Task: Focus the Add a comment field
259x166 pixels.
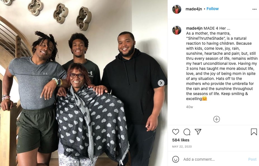Action: coord(215,159)
